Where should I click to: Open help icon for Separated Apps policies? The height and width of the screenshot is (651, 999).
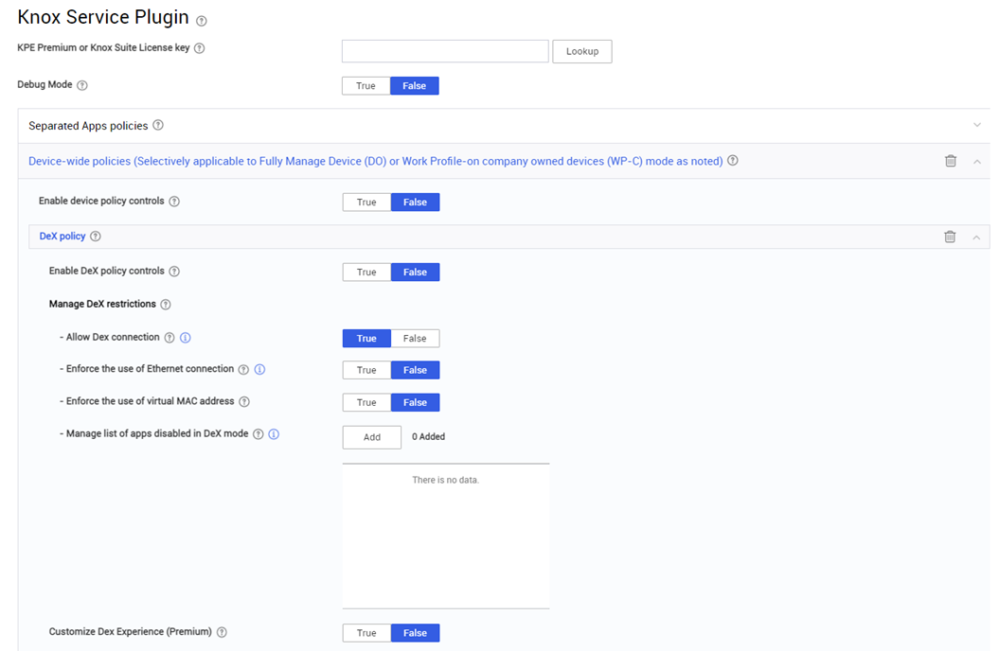click(x=158, y=125)
